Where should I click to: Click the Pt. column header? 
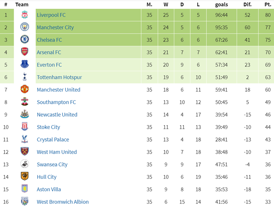coord(268,5)
